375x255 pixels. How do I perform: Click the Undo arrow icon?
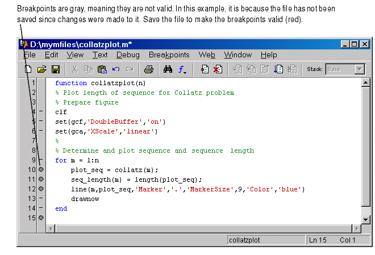[116, 69]
